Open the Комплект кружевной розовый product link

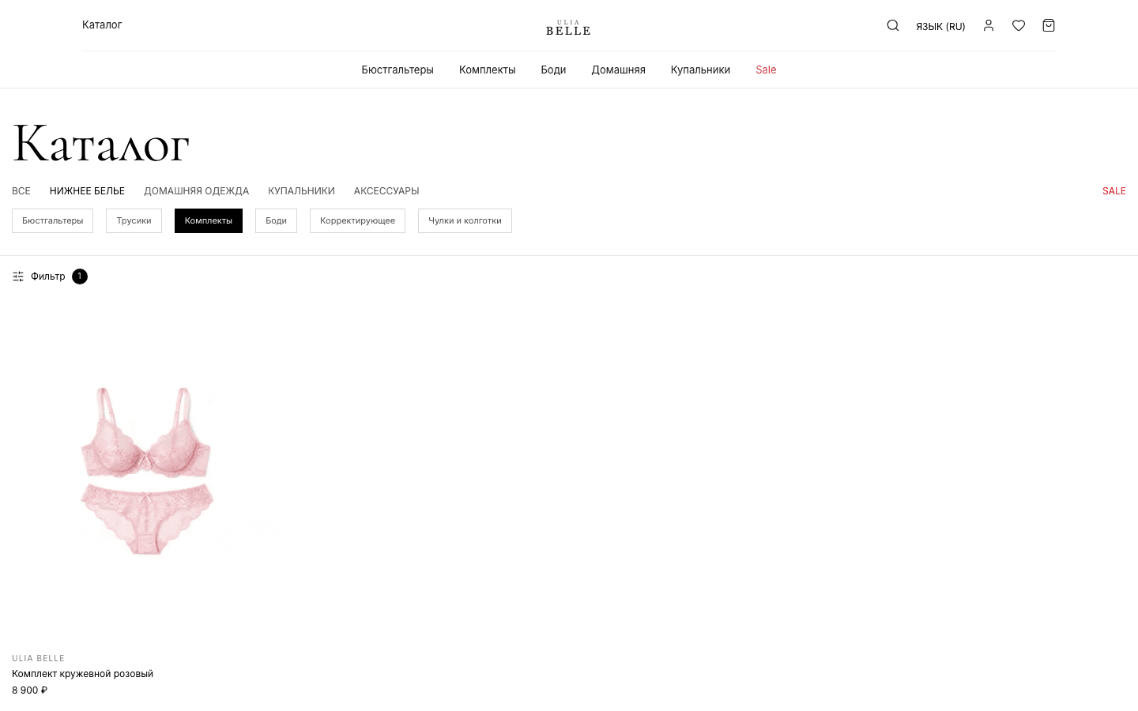(x=82, y=674)
